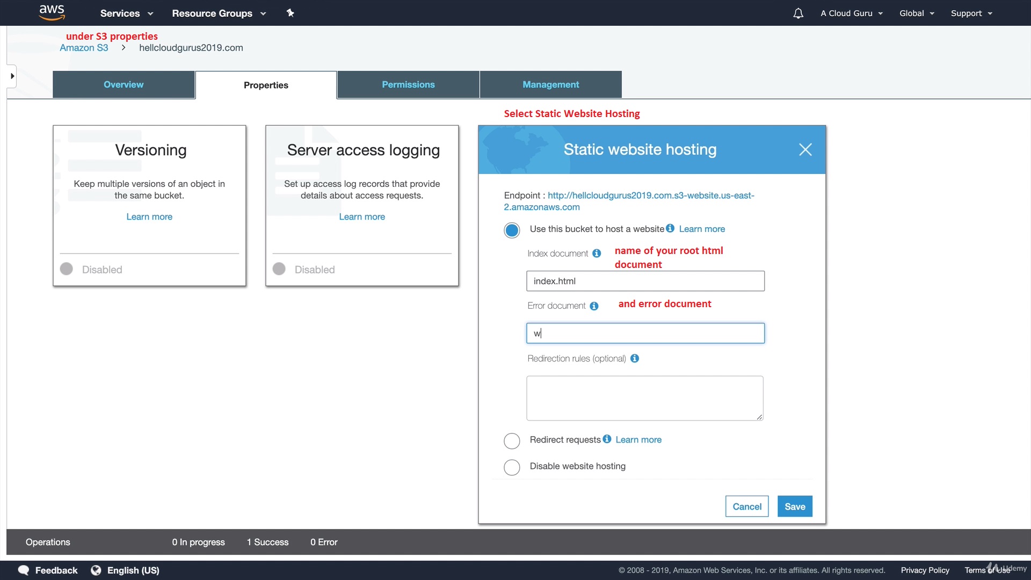Screen dimensions: 1031x580
Task: Switch to the Permissions tab
Action: [408, 85]
